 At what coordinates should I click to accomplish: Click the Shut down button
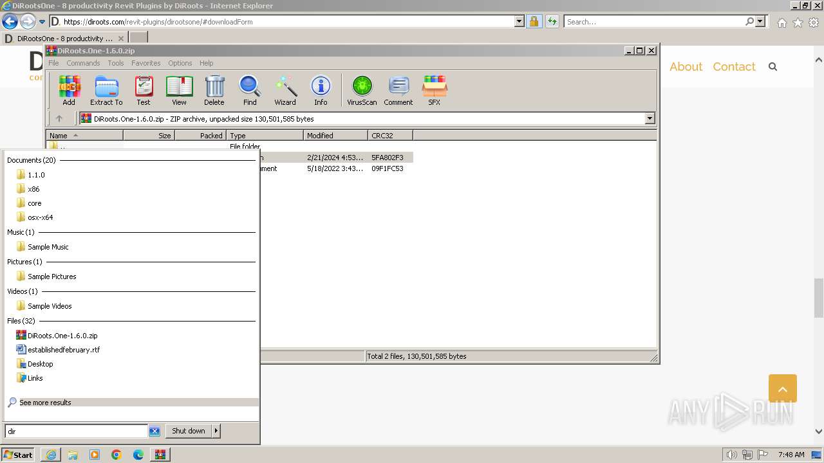coord(189,431)
